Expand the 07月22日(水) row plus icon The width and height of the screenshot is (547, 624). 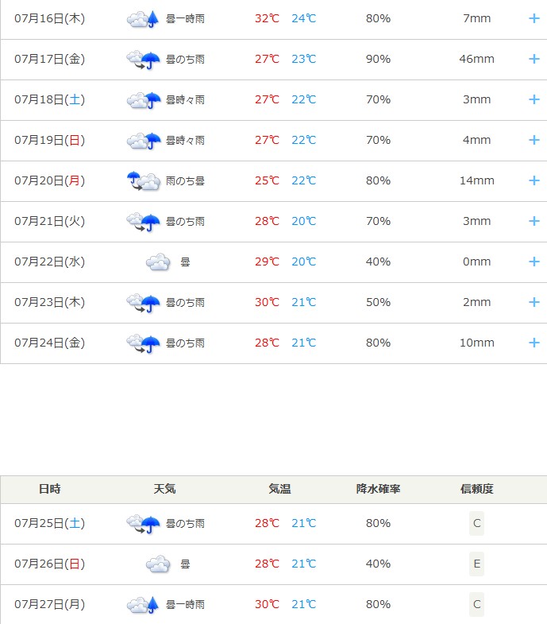(x=534, y=262)
